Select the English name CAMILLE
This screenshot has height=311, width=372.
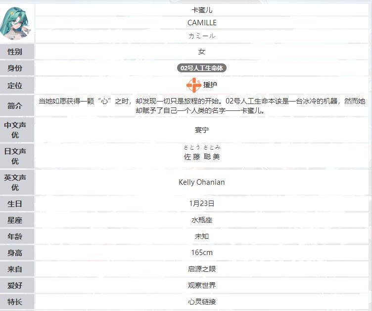pyautogui.click(x=202, y=23)
